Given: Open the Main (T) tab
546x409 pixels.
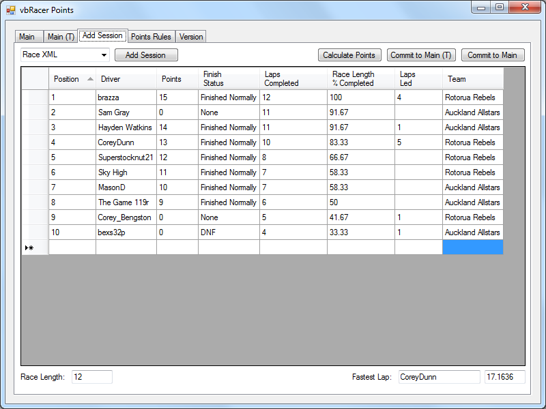Looking at the screenshot, I should (x=61, y=37).
